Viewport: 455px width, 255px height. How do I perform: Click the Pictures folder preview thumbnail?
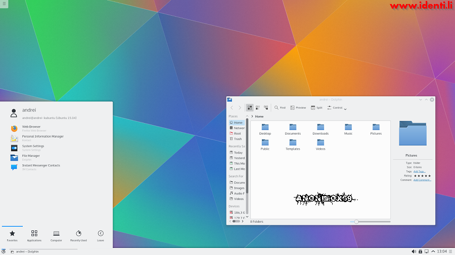pos(413,133)
